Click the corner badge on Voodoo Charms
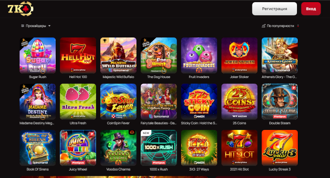This screenshot has width=330, height=178. (x=132, y=132)
